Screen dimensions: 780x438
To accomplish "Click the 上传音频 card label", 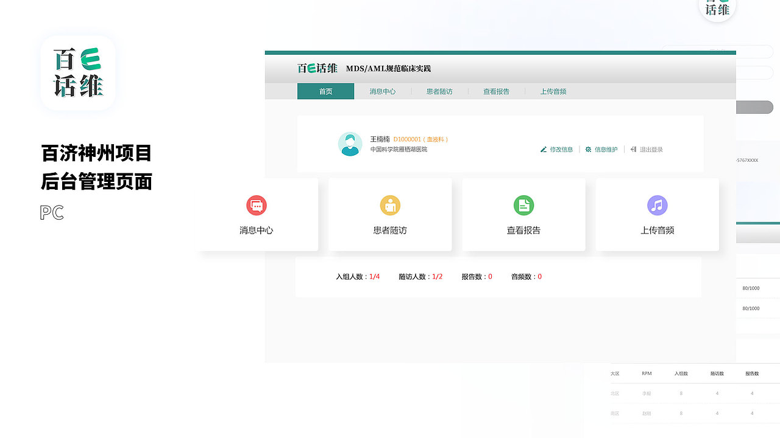I will (x=657, y=231).
